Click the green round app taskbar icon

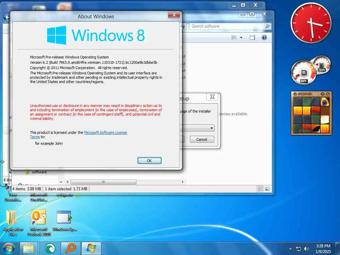pos(50,248)
